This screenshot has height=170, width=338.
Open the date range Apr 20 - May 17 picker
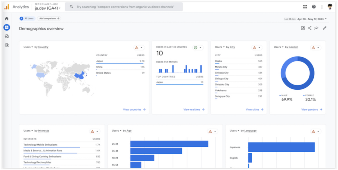click(312, 19)
